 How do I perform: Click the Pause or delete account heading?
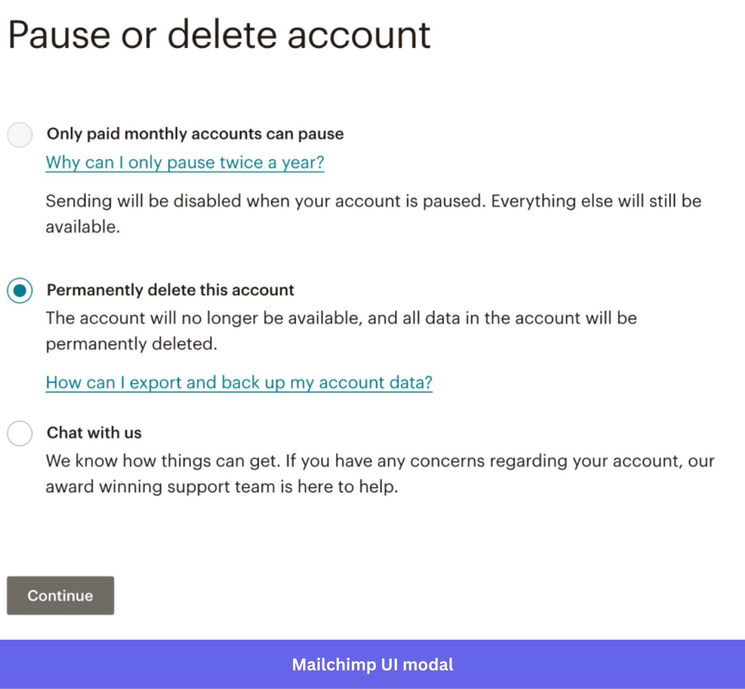coord(219,35)
